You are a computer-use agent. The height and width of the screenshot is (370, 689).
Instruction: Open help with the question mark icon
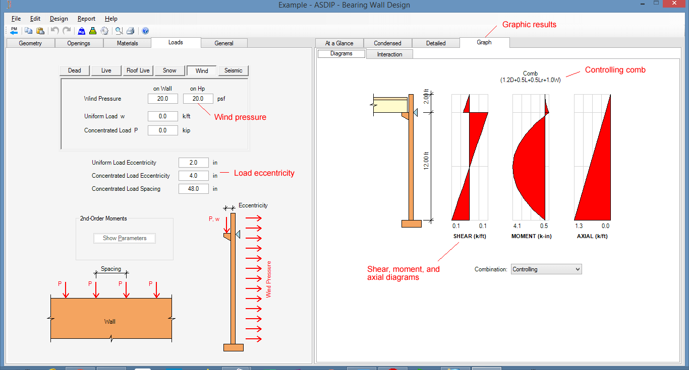click(145, 31)
